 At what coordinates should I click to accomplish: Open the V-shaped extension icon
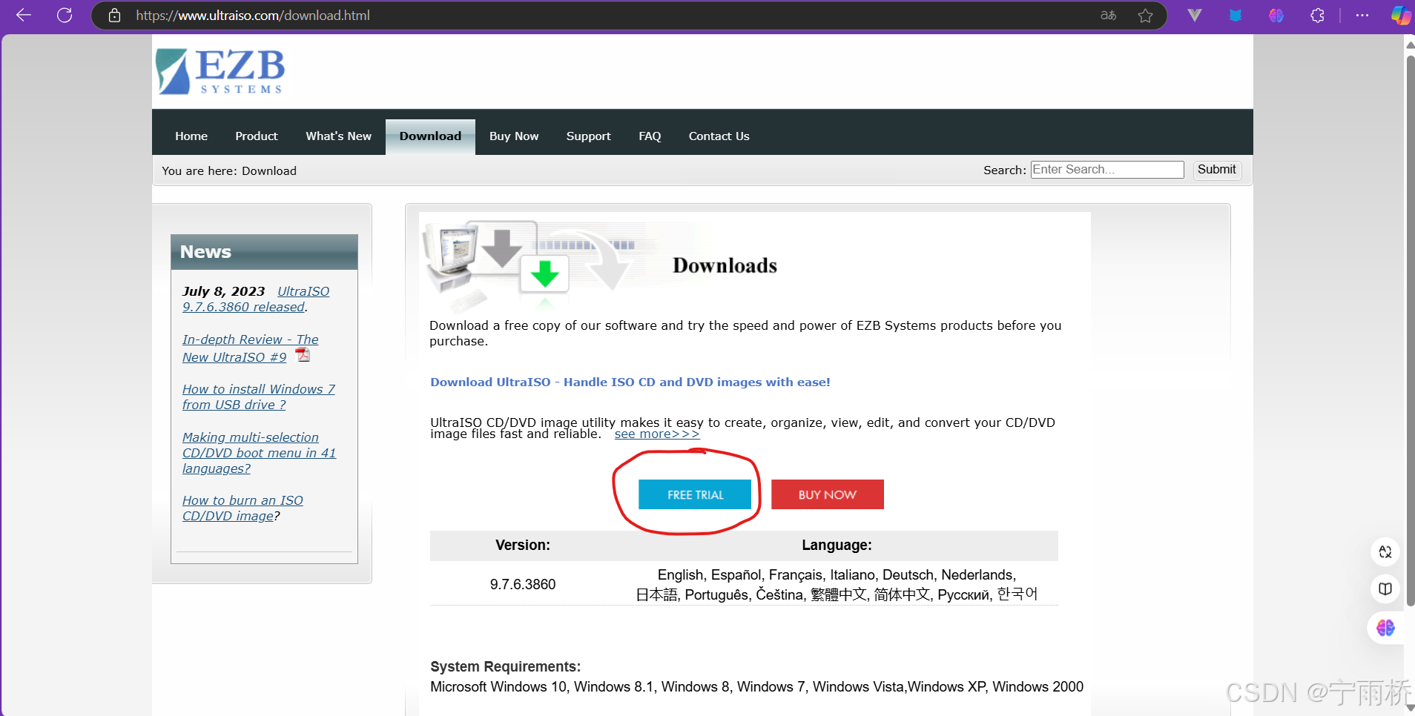click(1194, 15)
